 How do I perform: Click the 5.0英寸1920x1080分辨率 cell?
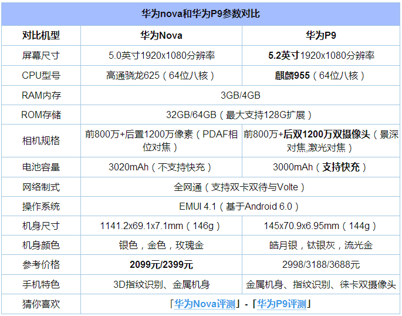[x=161, y=56]
